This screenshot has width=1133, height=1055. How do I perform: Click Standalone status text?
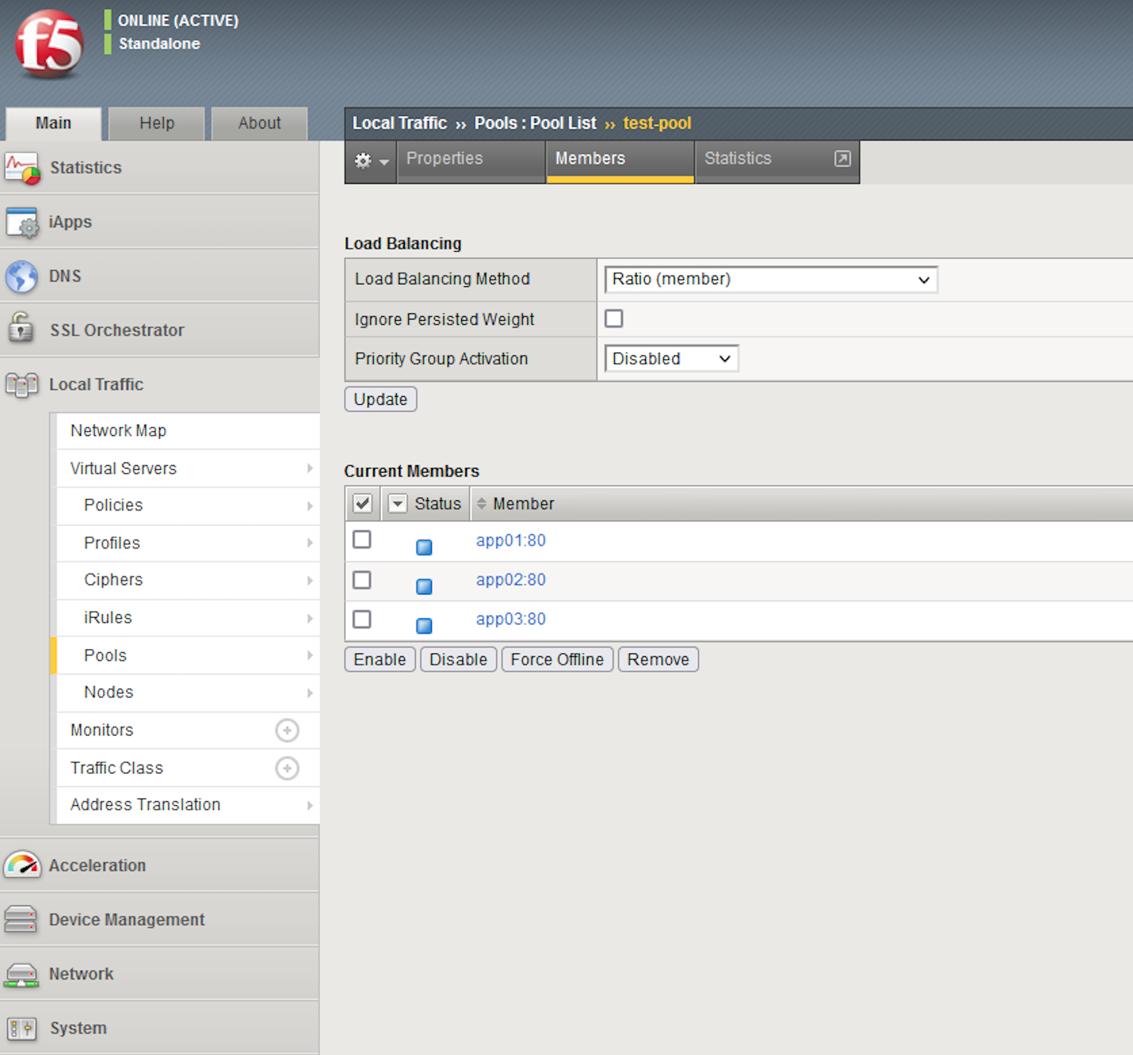coord(159,44)
